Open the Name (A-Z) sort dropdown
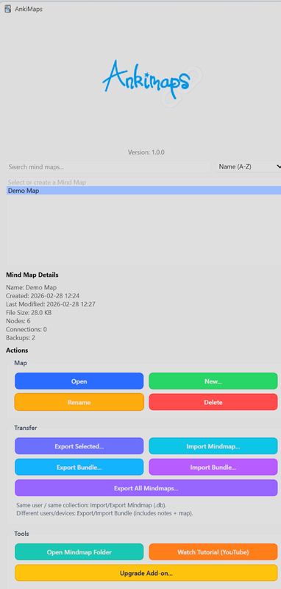 [249, 167]
